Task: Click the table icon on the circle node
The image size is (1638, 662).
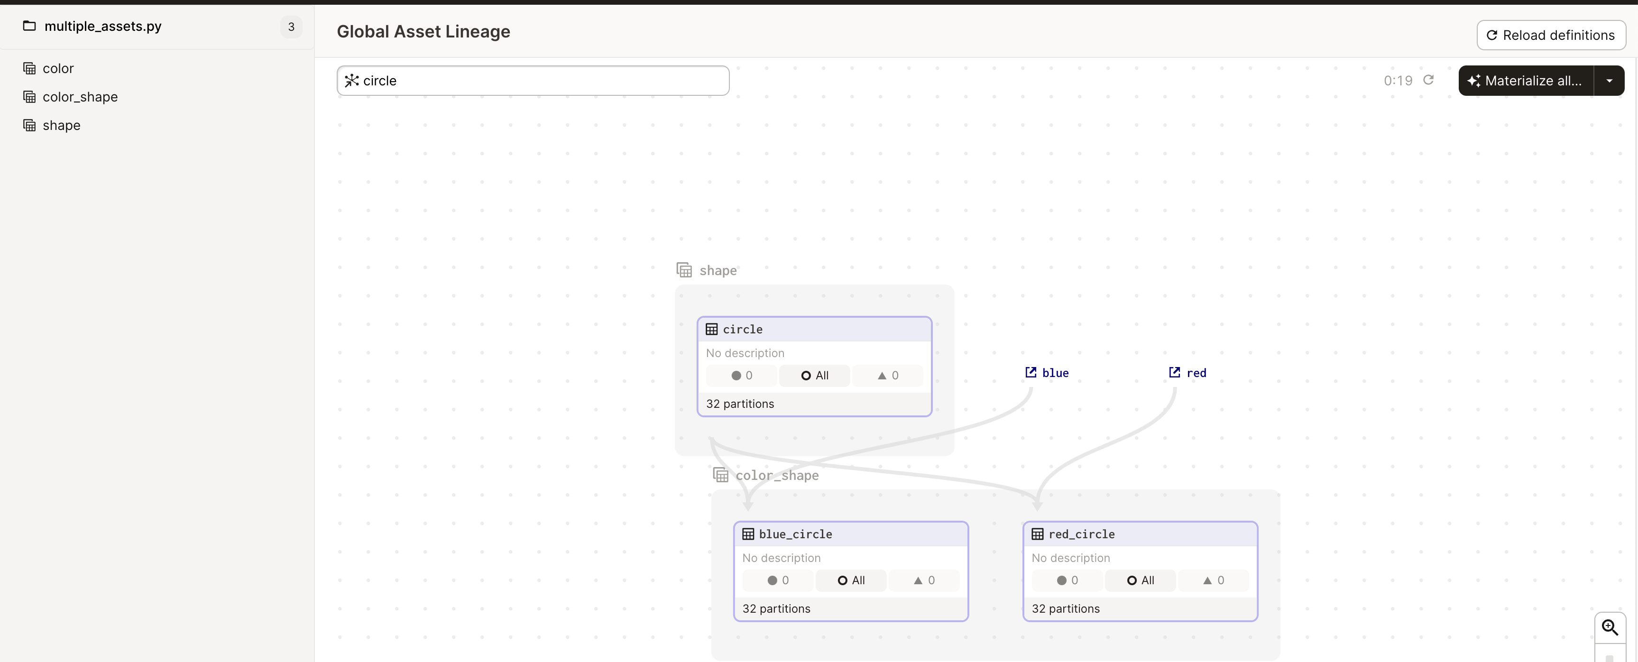Action: pos(711,330)
